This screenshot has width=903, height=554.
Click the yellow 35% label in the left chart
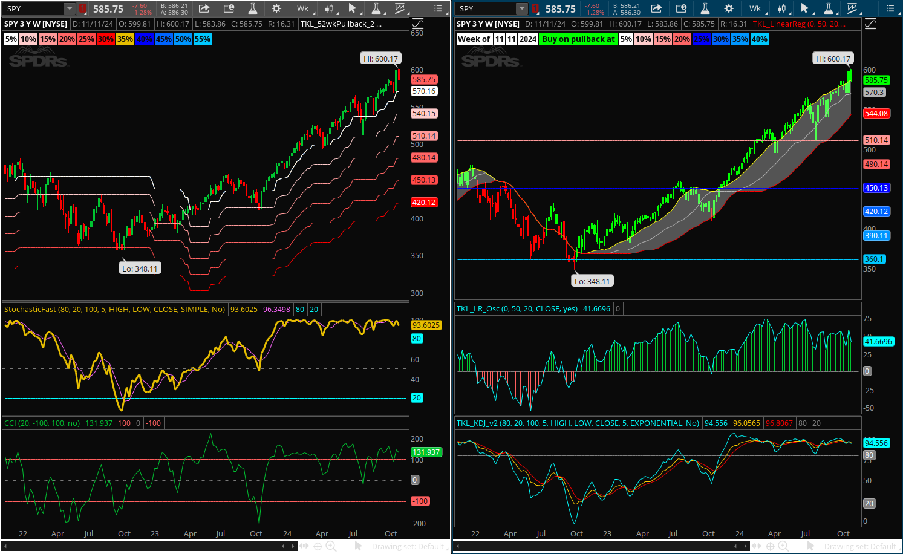[125, 39]
